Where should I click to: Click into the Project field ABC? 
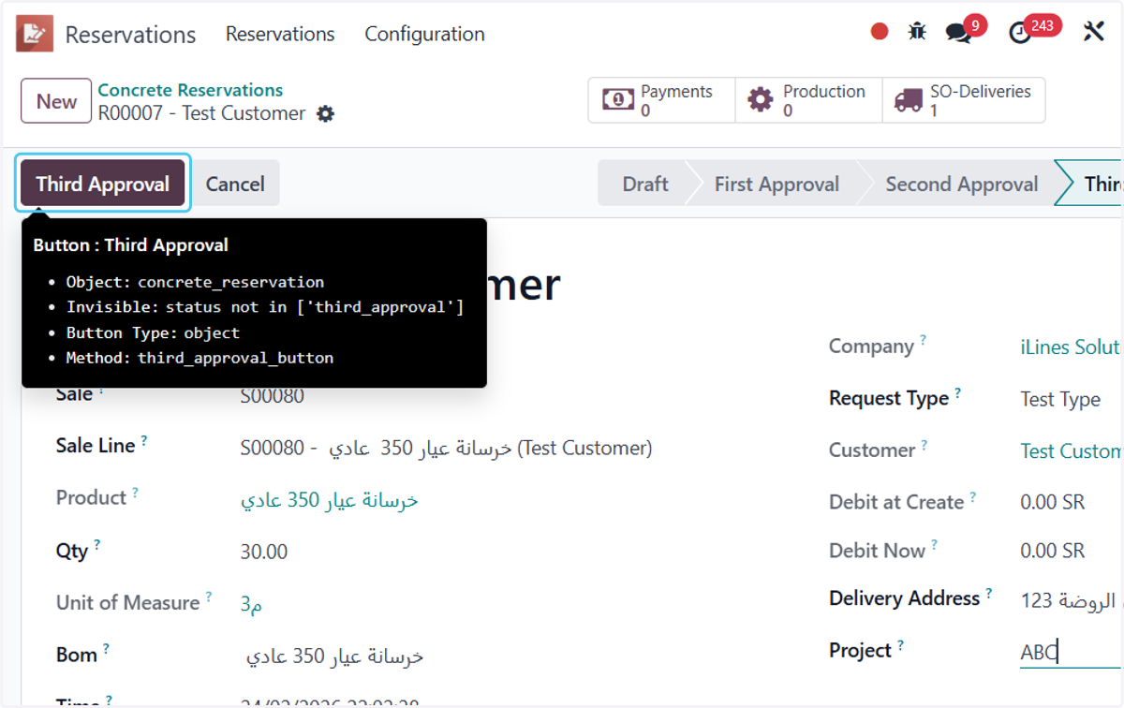[1071, 652]
